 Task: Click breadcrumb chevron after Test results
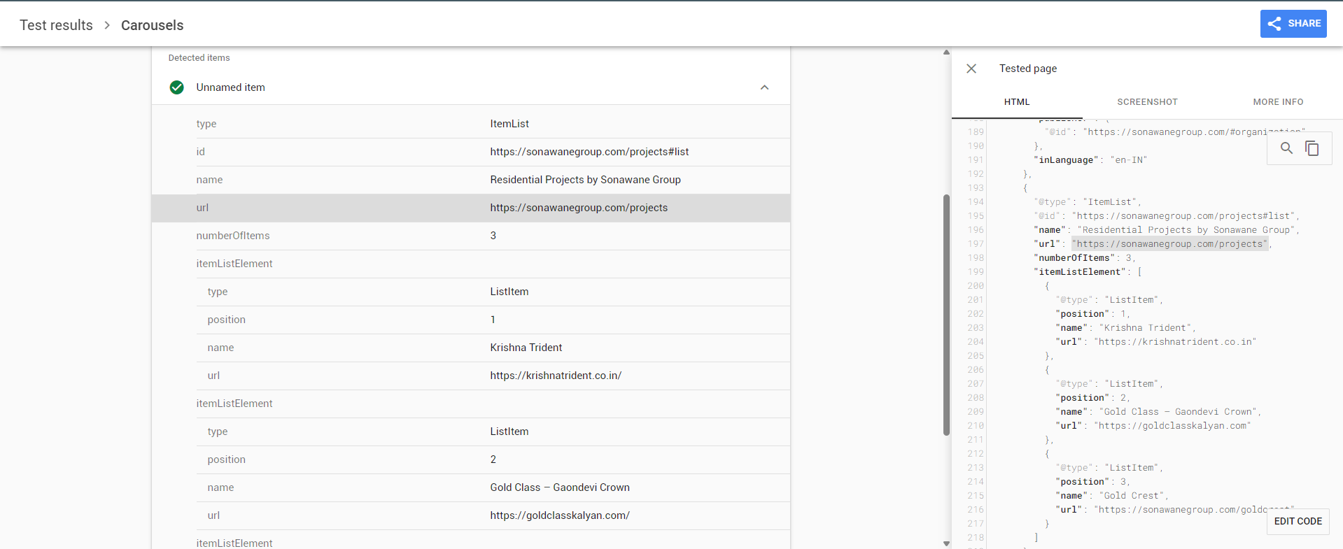pos(107,25)
